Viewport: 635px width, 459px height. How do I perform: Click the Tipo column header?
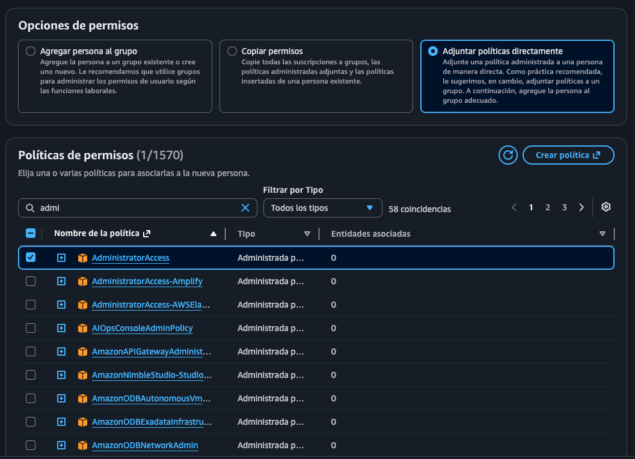(x=246, y=234)
